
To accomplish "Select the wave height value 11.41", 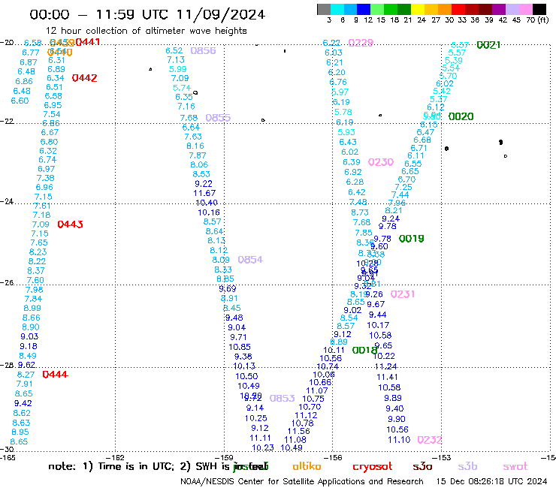I will tap(387, 377).
